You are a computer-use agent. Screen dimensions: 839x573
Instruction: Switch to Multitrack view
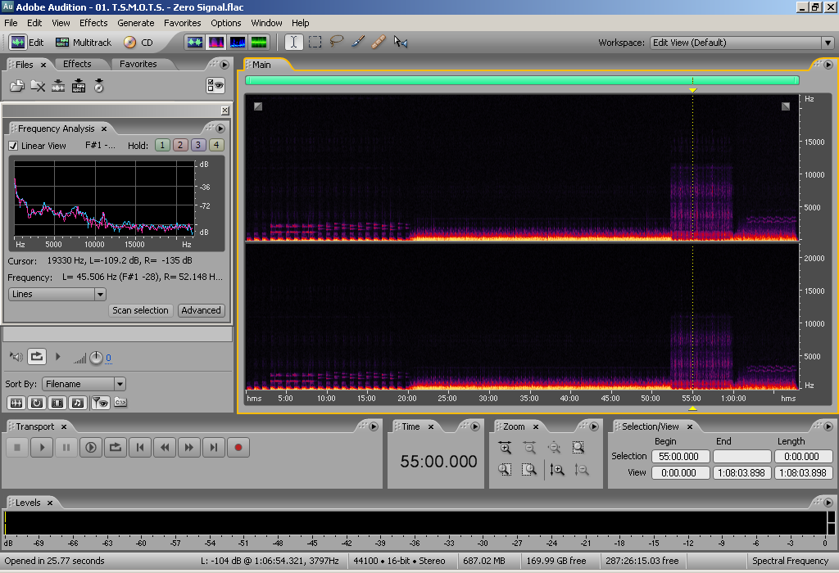pos(84,43)
